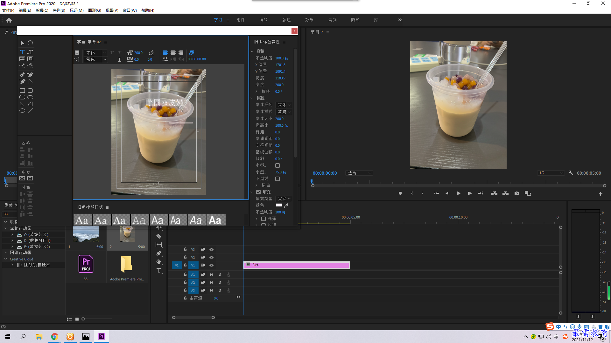Viewport: 611px width, 343px height.
Task: Apply the last bold Aa title style
Action: 216,220
